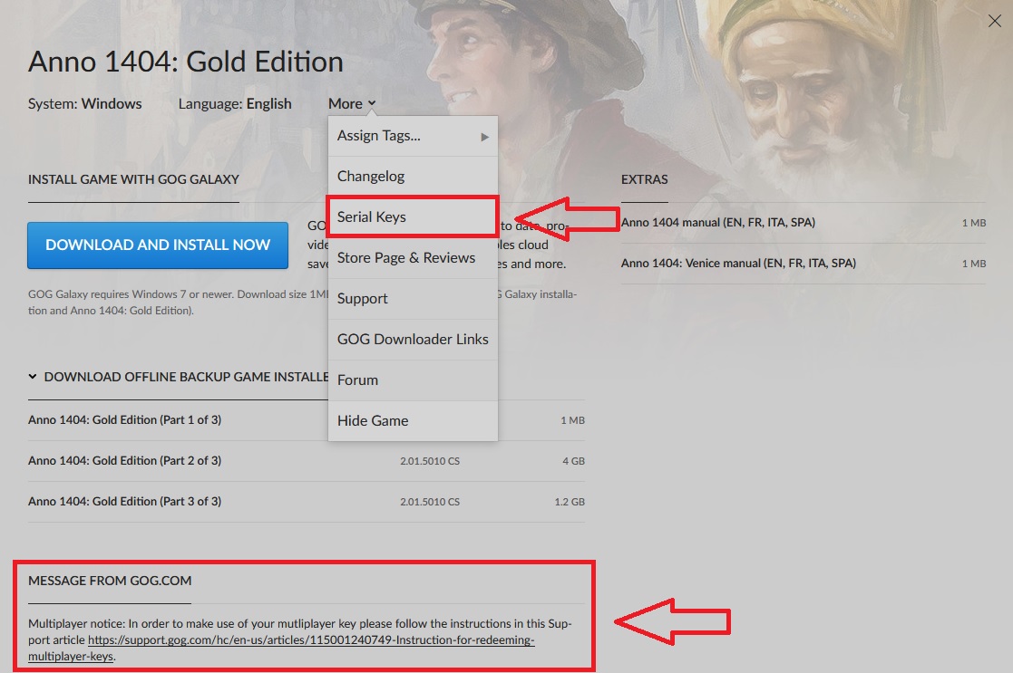Viewport: 1013px width, 673px height.
Task: Collapse Download Offline Backup Game Installers section
Action: click(x=178, y=377)
